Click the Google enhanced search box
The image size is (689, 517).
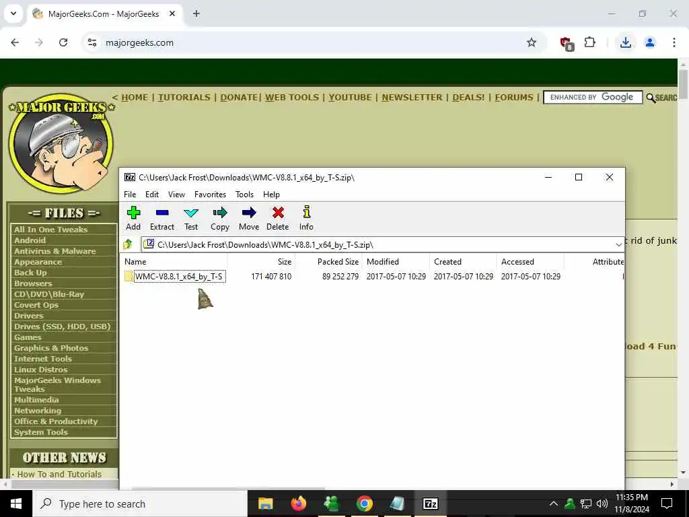(x=593, y=97)
